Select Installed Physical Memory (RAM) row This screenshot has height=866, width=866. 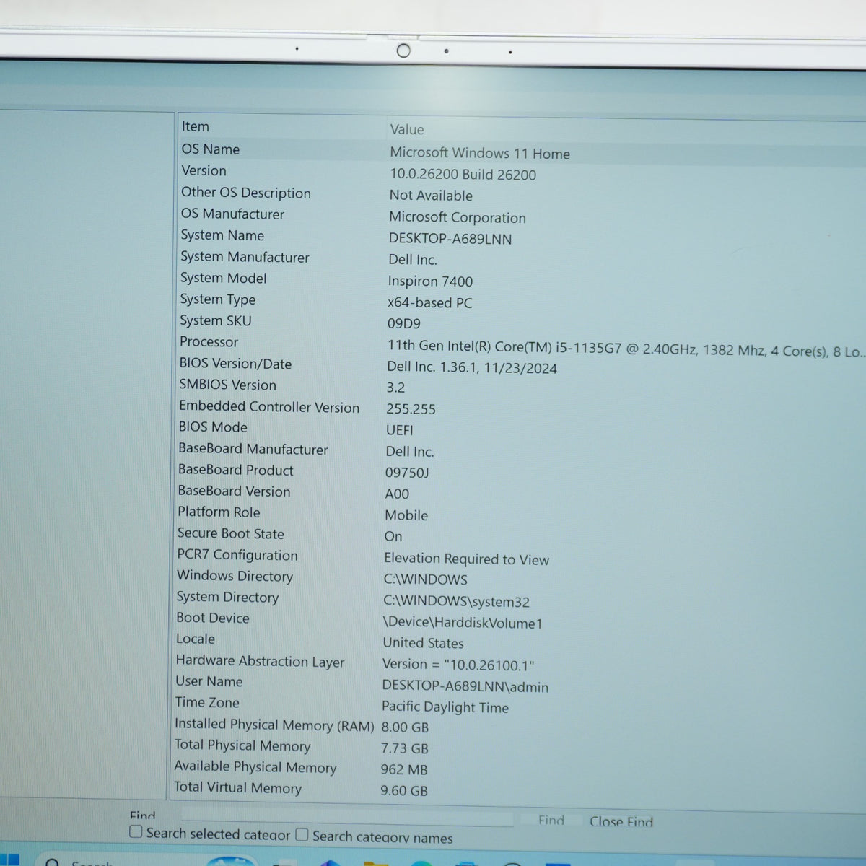coord(518,726)
